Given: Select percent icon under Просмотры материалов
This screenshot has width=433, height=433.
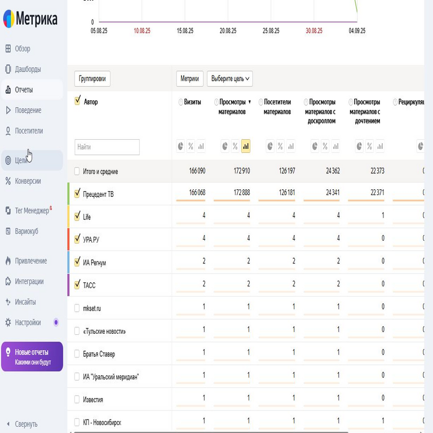Looking at the screenshot, I should click(x=235, y=146).
